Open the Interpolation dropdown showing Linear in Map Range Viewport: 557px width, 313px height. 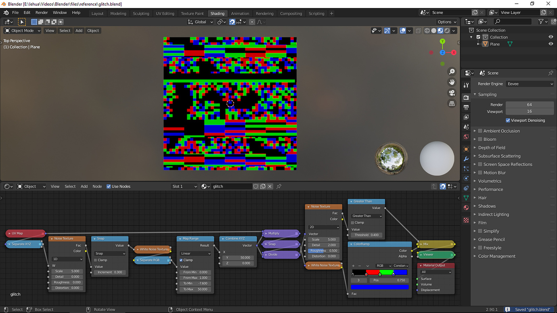(x=195, y=253)
